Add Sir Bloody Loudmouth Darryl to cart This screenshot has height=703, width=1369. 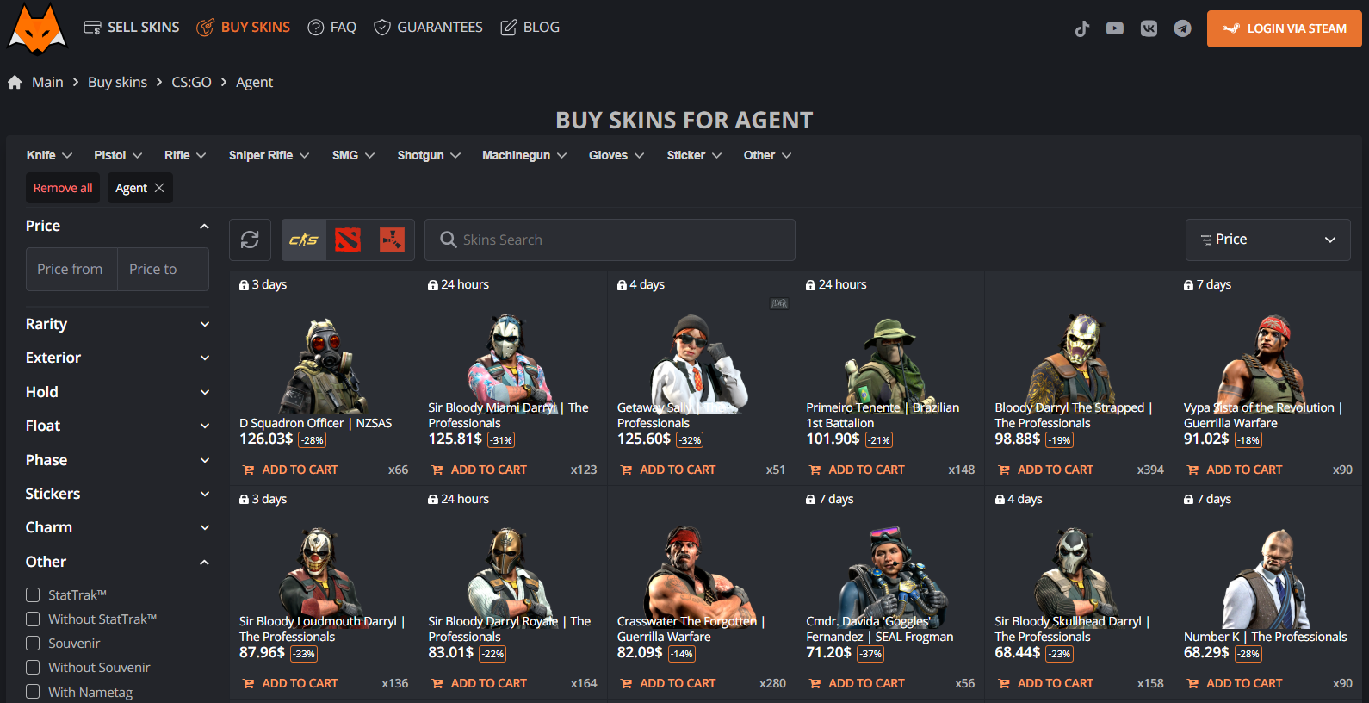[x=290, y=683]
